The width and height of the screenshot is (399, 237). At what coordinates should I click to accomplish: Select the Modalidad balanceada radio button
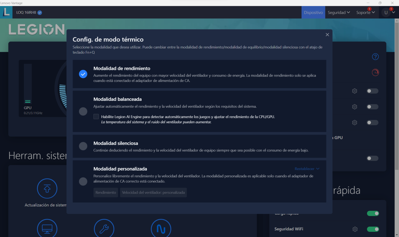point(83,111)
